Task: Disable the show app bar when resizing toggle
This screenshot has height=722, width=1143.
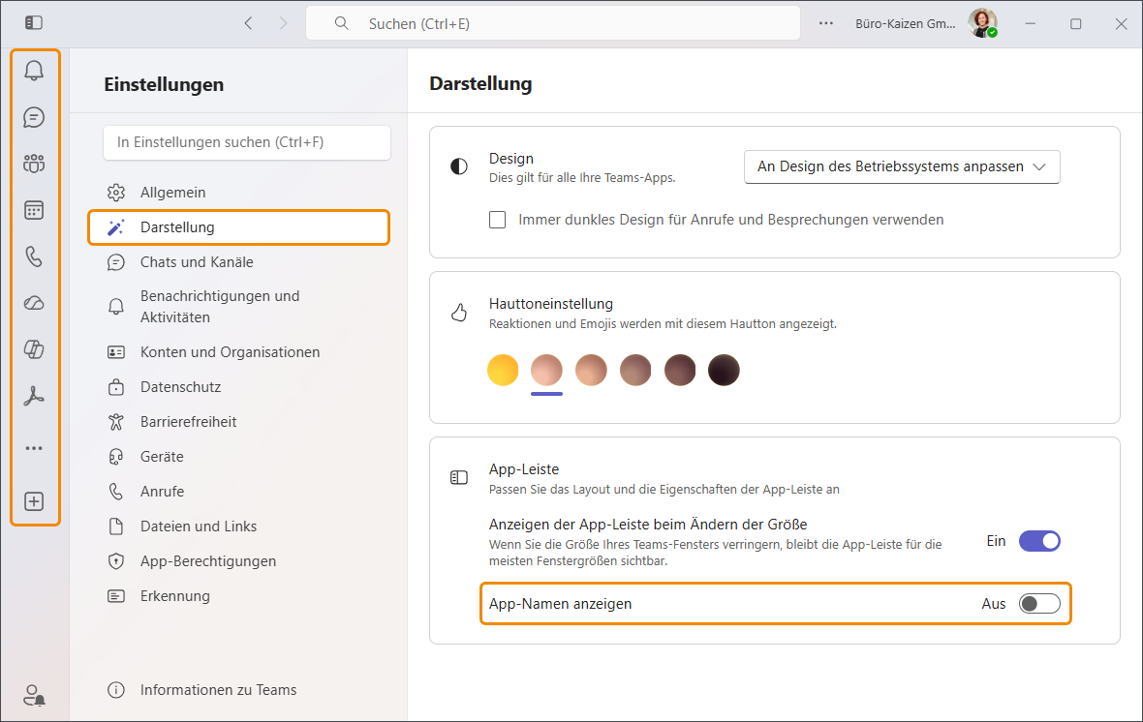Action: [x=1039, y=541]
